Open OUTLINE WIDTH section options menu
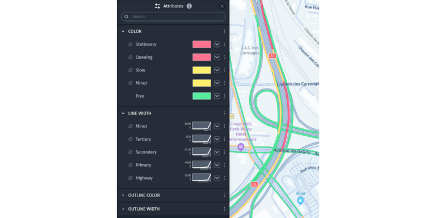Viewport: 436px width, 218px height. click(224, 209)
